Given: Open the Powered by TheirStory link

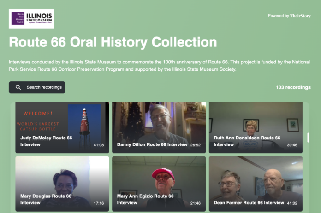Looking at the screenshot, I should point(289,16).
